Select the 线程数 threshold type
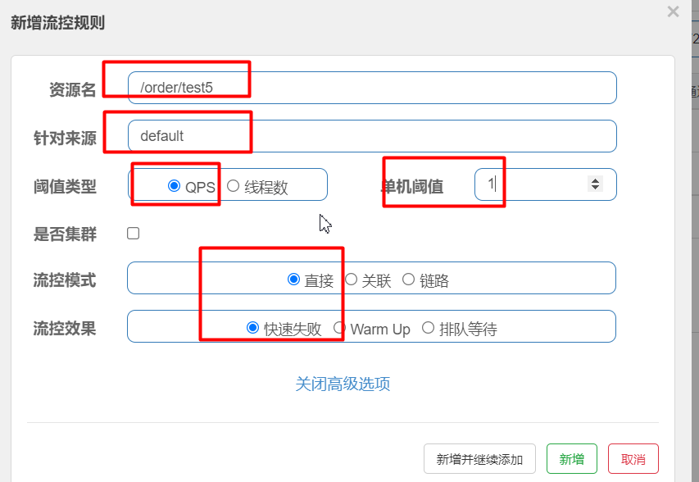Image resolution: width=699 pixels, height=482 pixels. tap(233, 186)
